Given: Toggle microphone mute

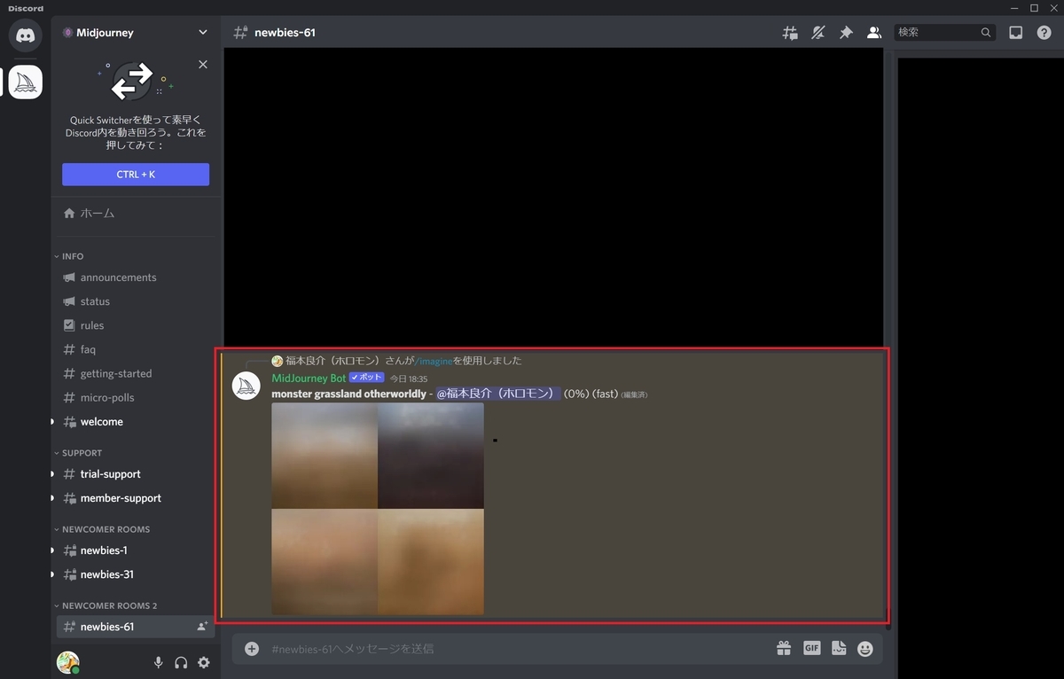Looking at the screenshot, I should point(158,662).
